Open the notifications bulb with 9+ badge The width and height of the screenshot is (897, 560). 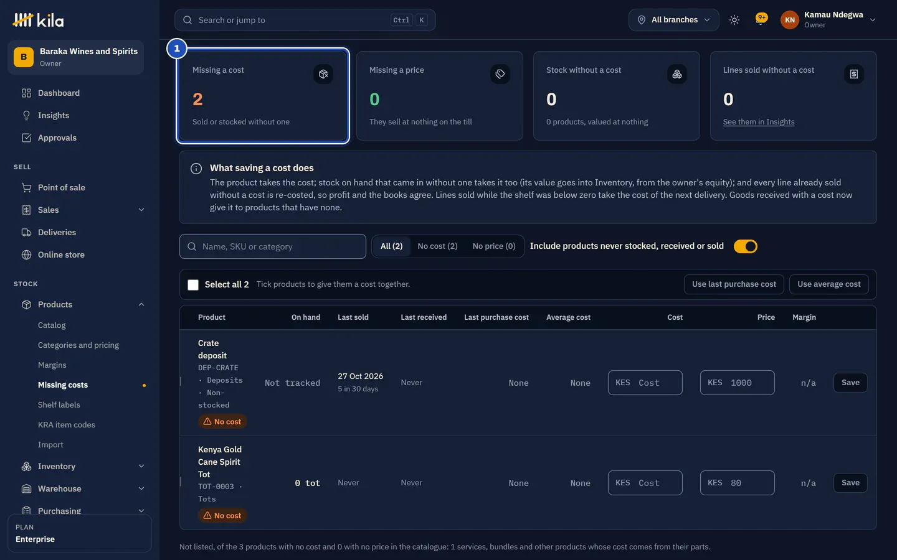761,20
